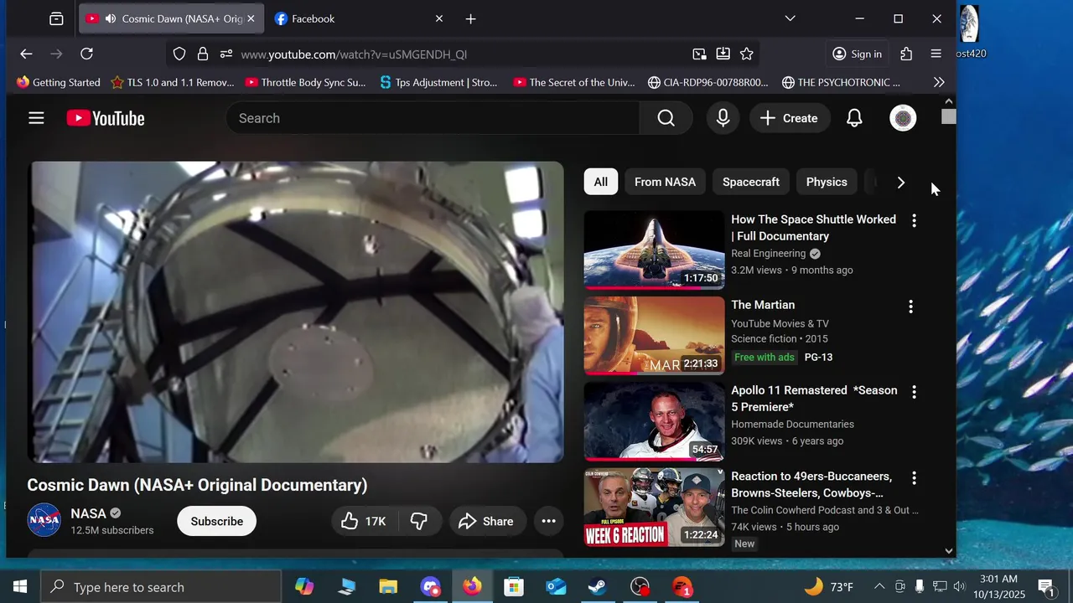Close the Facebook tab
The height and width of the screenshot is (603, 1073).
pos(439,18)
